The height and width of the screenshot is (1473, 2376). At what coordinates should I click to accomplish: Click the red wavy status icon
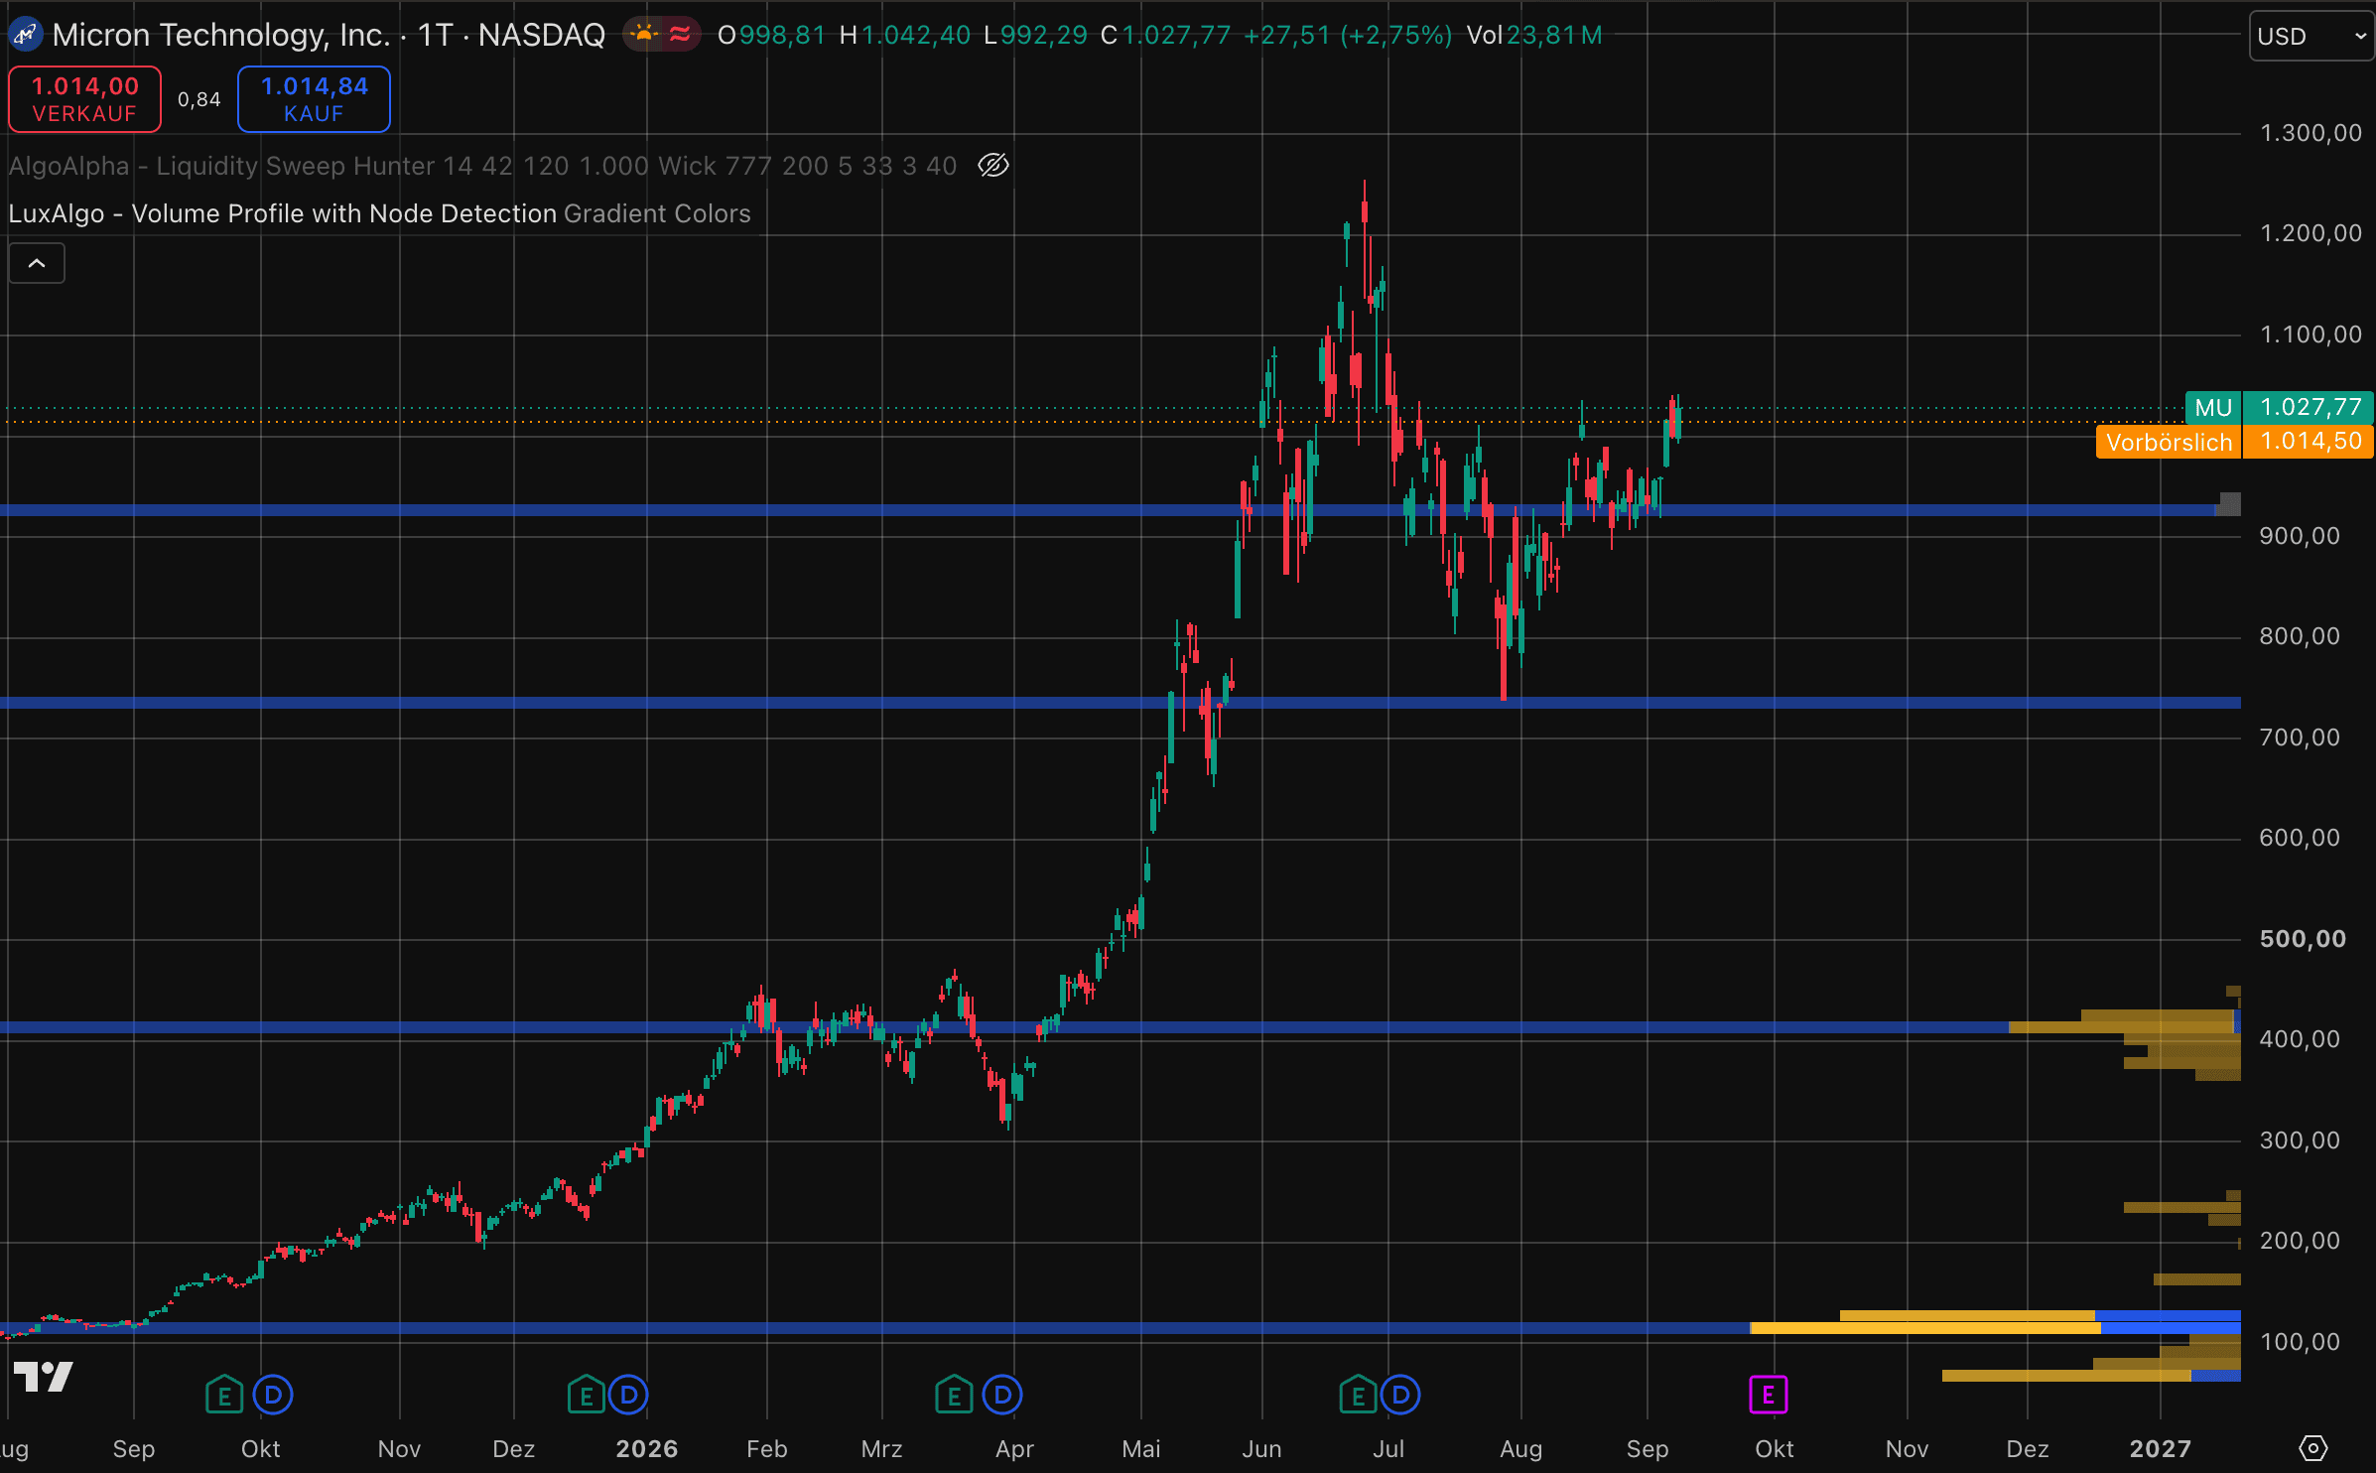click(x=680, y=35)
